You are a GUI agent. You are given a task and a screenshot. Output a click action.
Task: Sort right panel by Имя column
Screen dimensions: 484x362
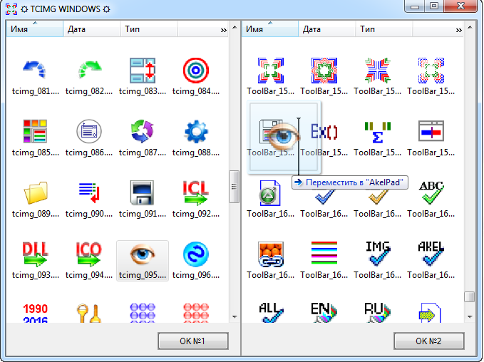(270, 29)
